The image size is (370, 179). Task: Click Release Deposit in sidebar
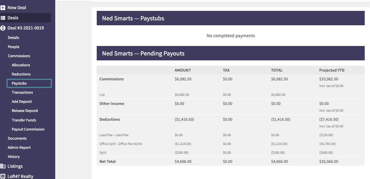(25, 111)
